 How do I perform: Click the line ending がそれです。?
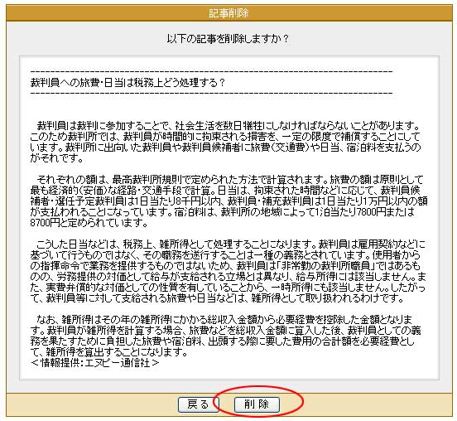click(x=56, y=158)
